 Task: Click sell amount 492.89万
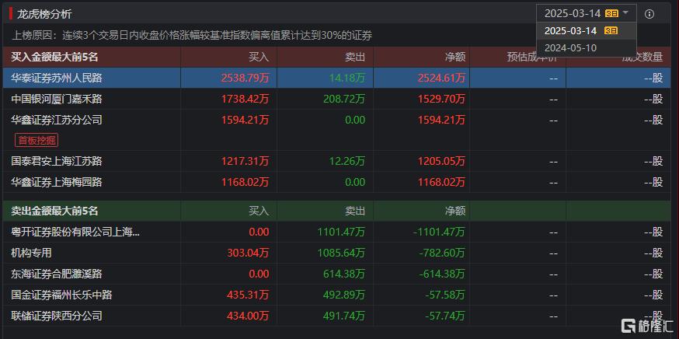(344, 295)
